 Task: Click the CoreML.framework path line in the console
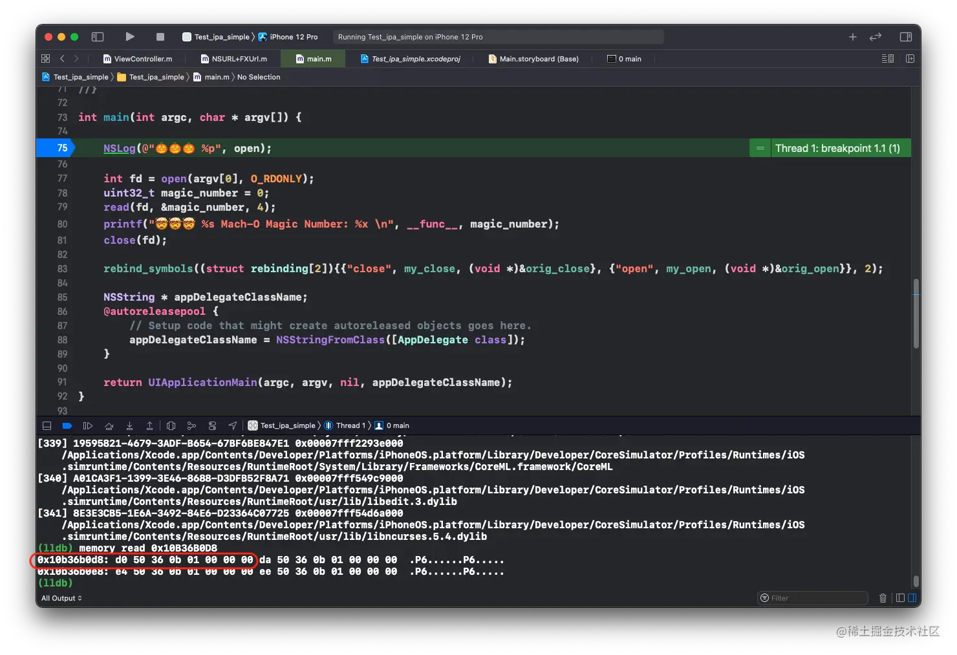(338, 467)
